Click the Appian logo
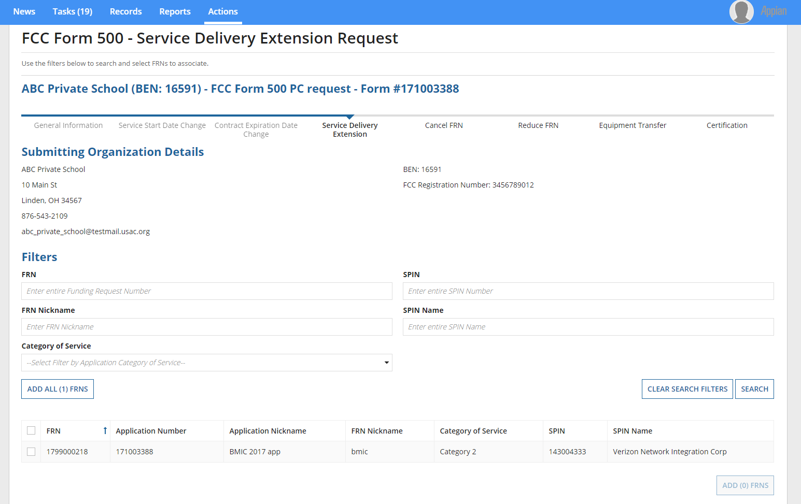This screenshot has height=504, width=801. click(x=774, y=11)
